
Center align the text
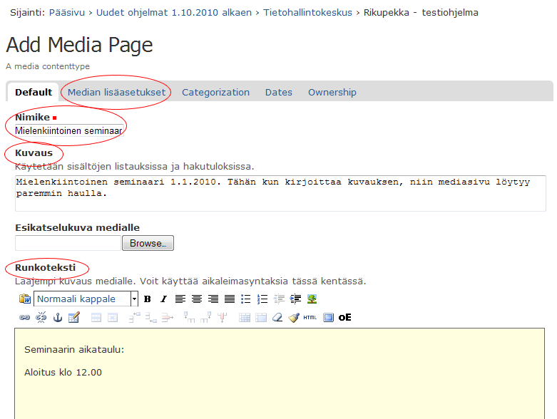click(x=196, y=299)
